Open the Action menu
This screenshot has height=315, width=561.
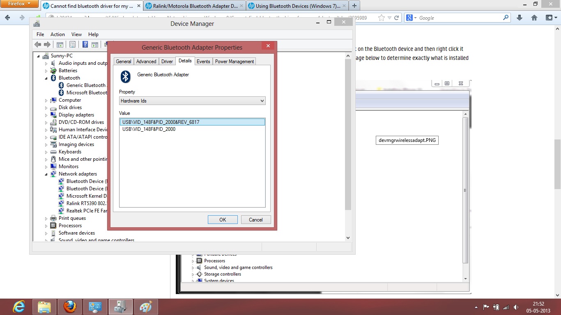click(57, 34)
